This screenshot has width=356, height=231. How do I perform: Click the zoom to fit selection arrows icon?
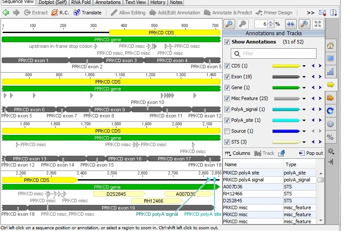[x=291, y=24]
